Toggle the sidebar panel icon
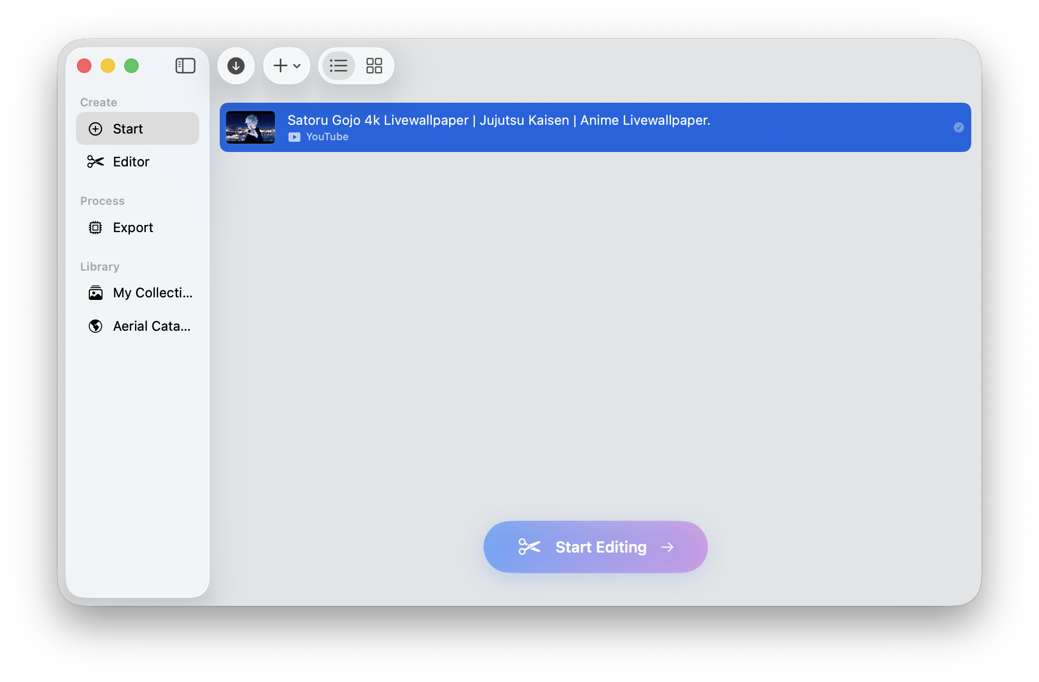The image size is (1039, 682). tap(185, 66)
